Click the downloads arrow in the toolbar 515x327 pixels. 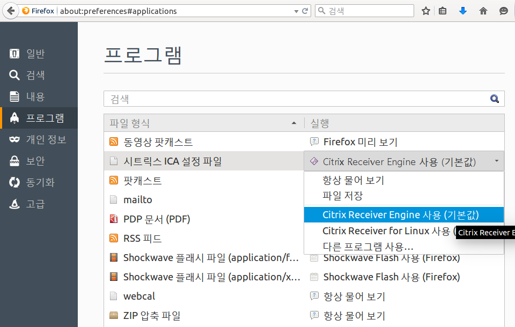462,10
